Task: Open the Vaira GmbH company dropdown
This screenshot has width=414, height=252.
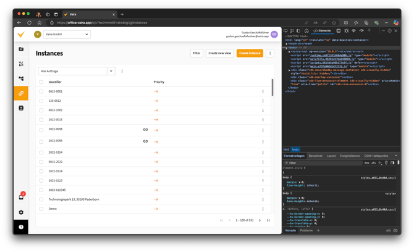Action: click(66, 35)
